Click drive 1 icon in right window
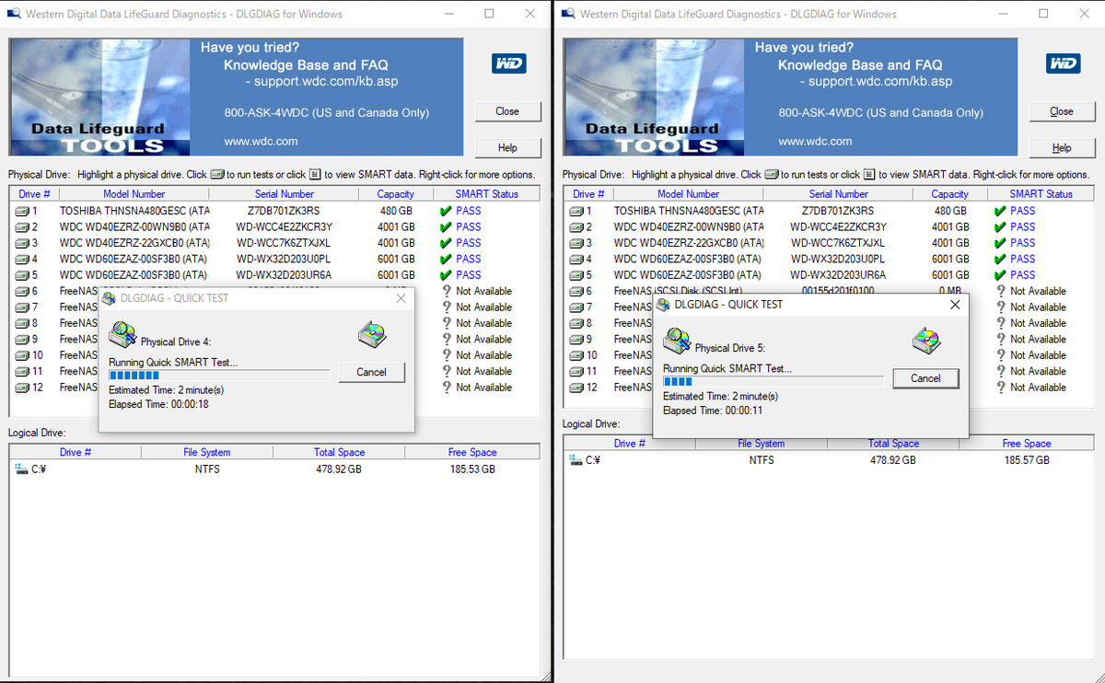Screen dimensions: 1105x683 (x=576, y=211)
